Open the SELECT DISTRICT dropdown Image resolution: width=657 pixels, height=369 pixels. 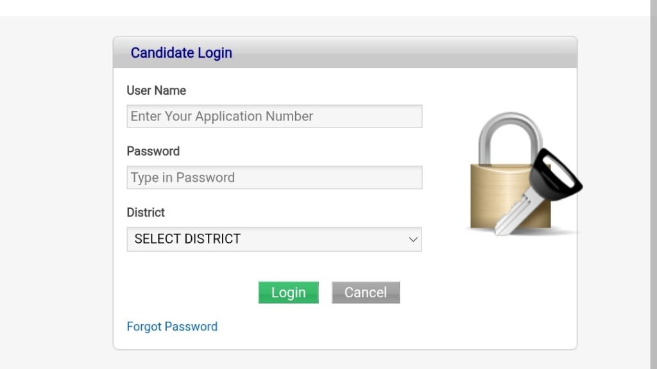pyautogui.click(x=274, y=240)
